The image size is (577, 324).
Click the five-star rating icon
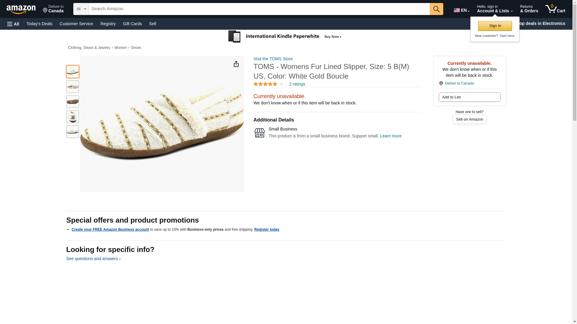click(265, 84)
